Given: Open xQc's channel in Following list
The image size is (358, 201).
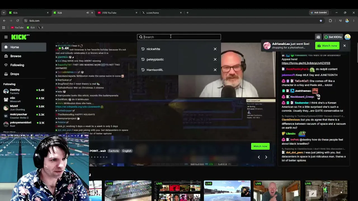Looking at the screenshot, I should click(24, 100).
